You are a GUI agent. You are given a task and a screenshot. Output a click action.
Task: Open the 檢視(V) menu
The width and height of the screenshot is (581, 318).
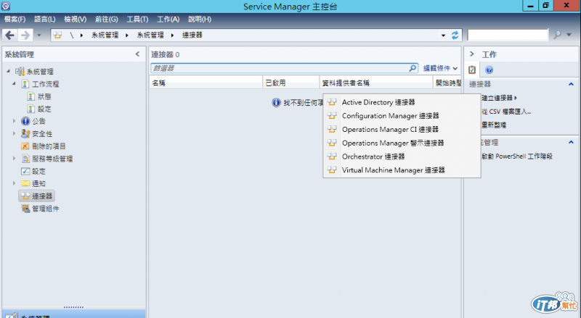[x=76, y=20]
